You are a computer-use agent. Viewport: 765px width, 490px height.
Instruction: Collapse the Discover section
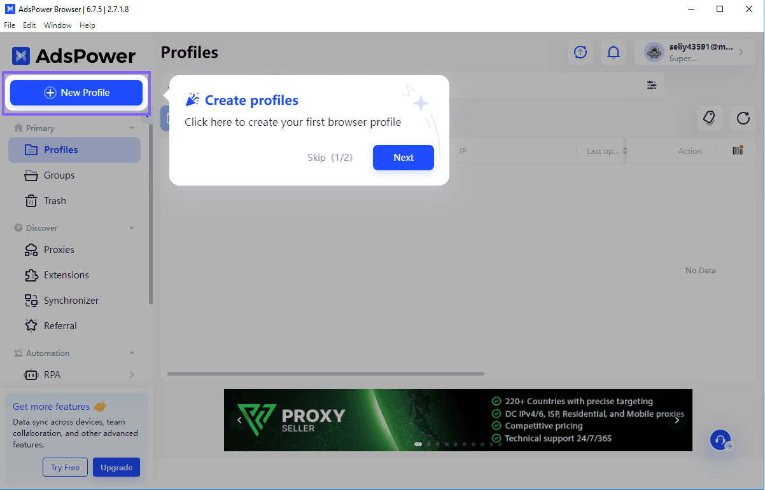tap(132, 228)
